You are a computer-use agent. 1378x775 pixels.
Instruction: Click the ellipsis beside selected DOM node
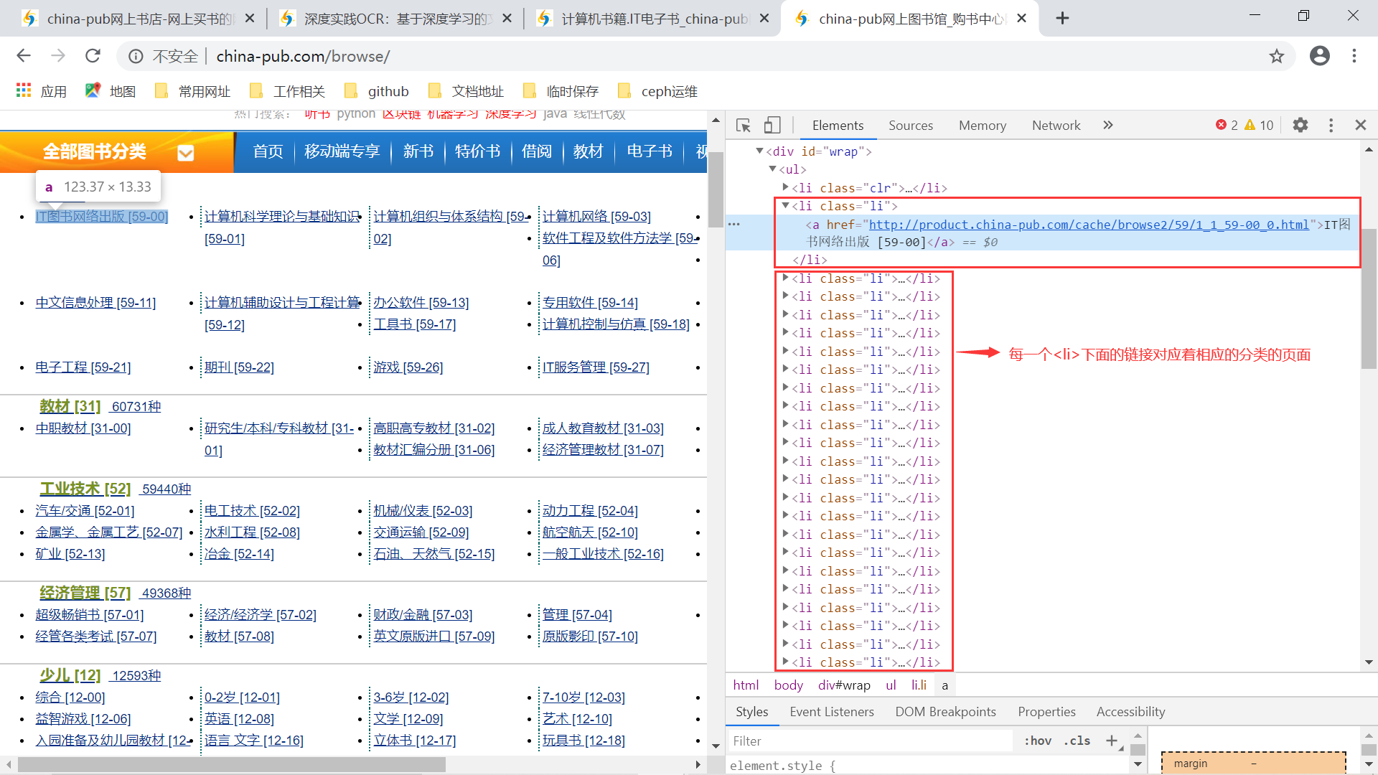click(x=733, y=225)
